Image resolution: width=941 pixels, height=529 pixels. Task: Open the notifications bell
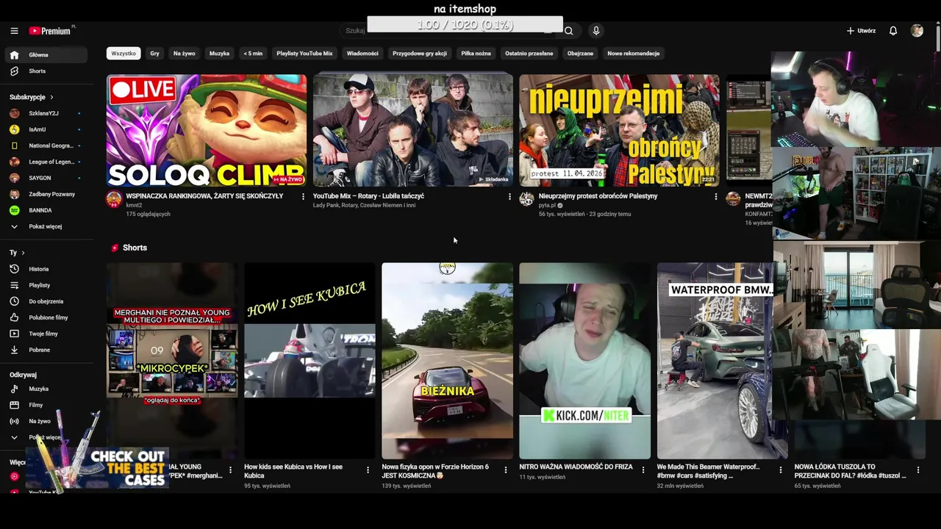(x=893, y=31)
